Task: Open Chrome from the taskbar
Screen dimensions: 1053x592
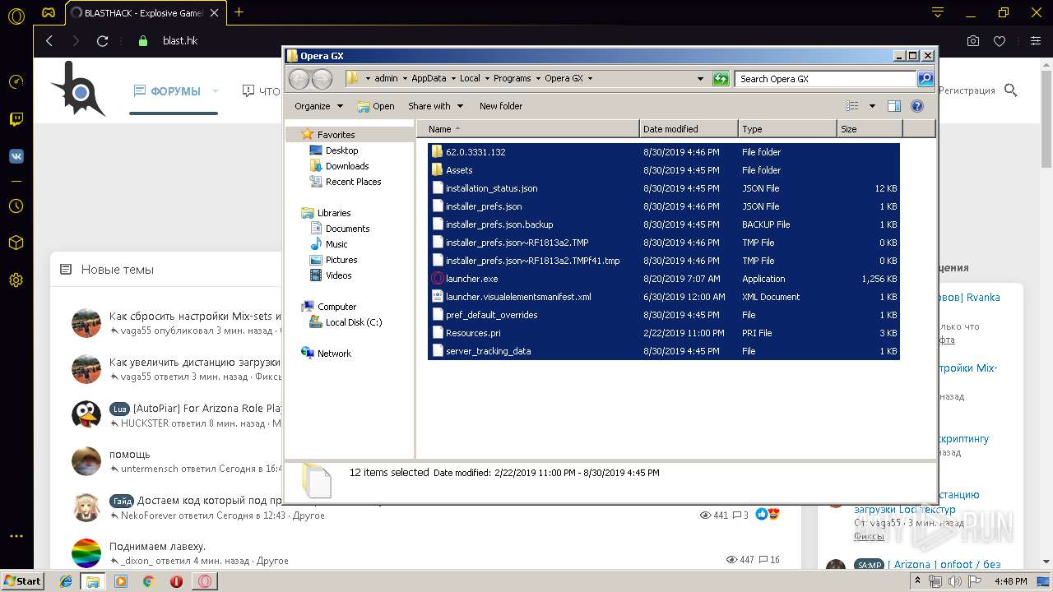Action: point(149,581)
